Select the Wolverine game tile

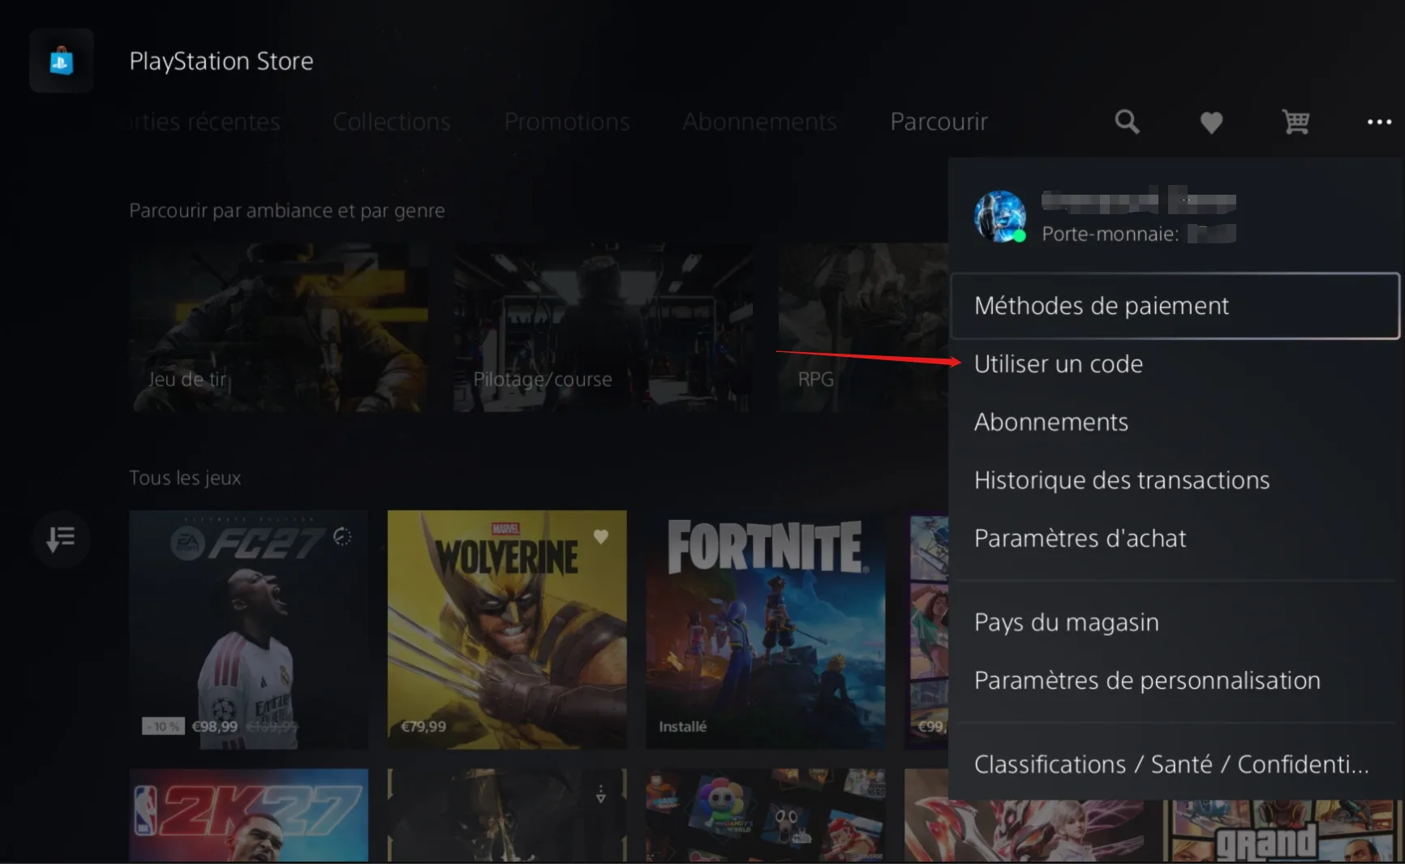tap(507, 630)
